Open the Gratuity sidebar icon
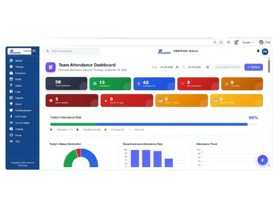Image resolution: width=278 pixels, height=208 pixels. click(x=11, y=129)
